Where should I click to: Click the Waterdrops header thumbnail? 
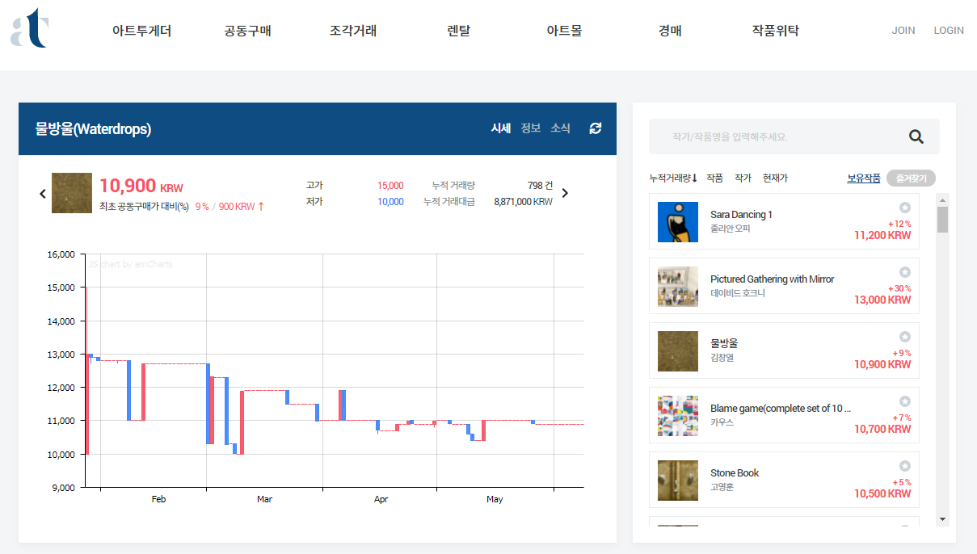[x=72, y=193]
